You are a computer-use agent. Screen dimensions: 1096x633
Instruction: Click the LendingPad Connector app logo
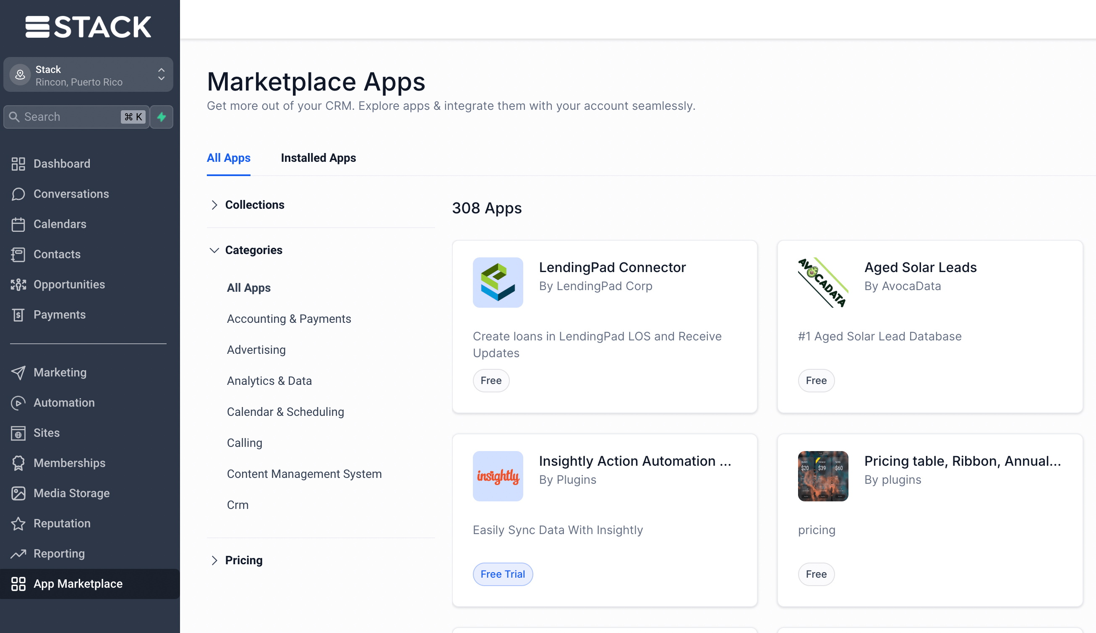click(x=498, y=283)
